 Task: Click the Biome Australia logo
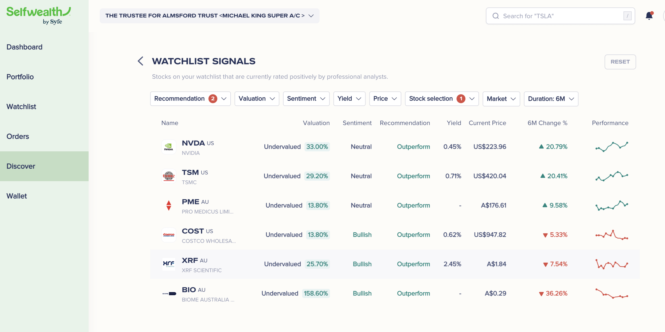coord(169,293)
